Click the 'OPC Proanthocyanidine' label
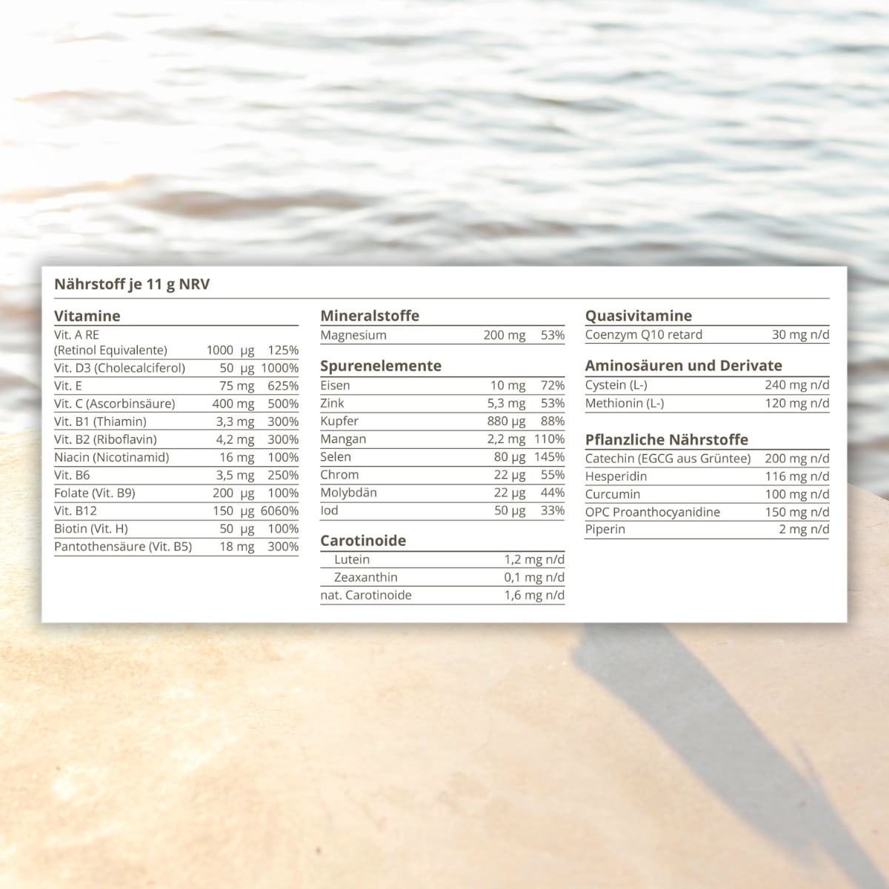This screenshot has width=889, height=889. click(x=653, y=512)
